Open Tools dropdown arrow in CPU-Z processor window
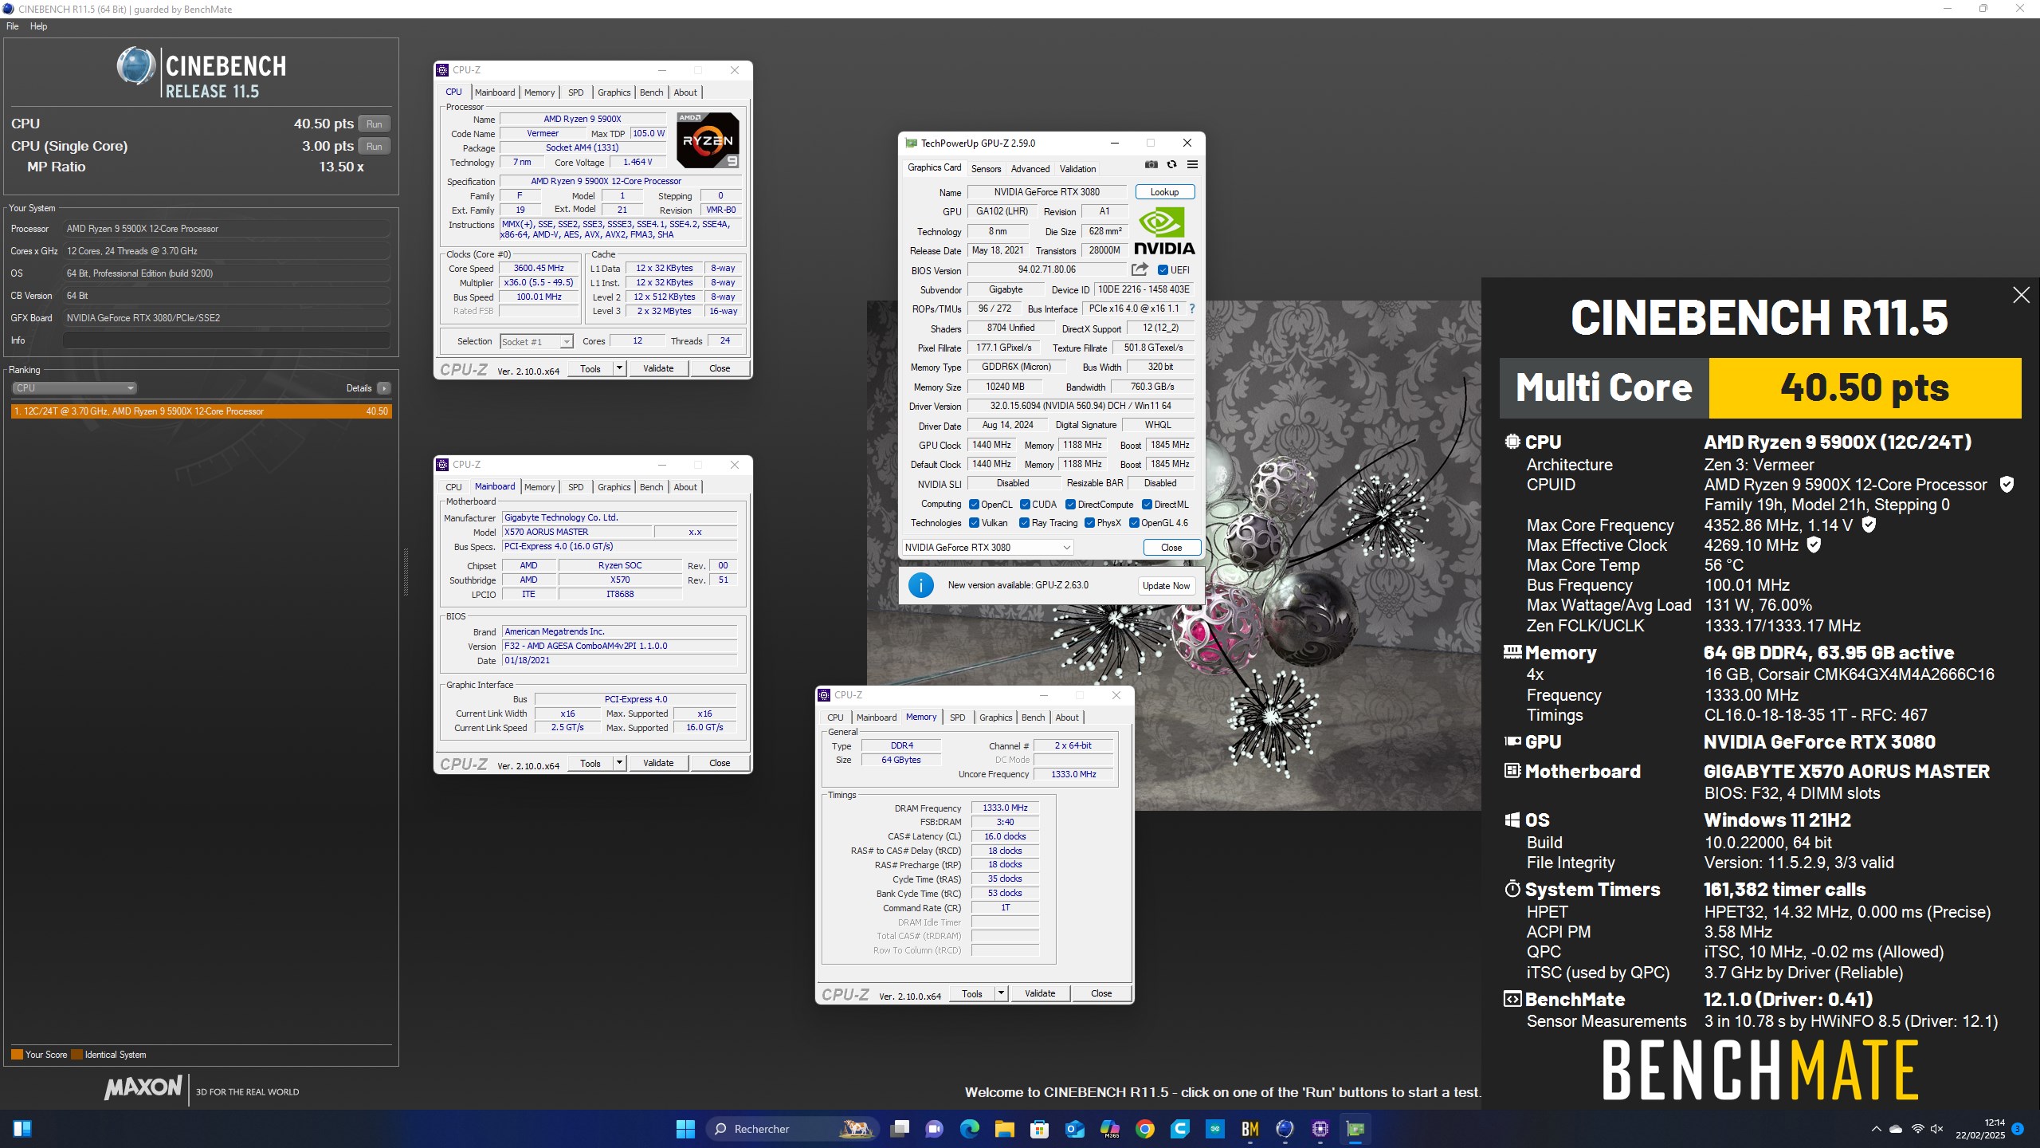 pyautogui.click(x=619, y=368)
